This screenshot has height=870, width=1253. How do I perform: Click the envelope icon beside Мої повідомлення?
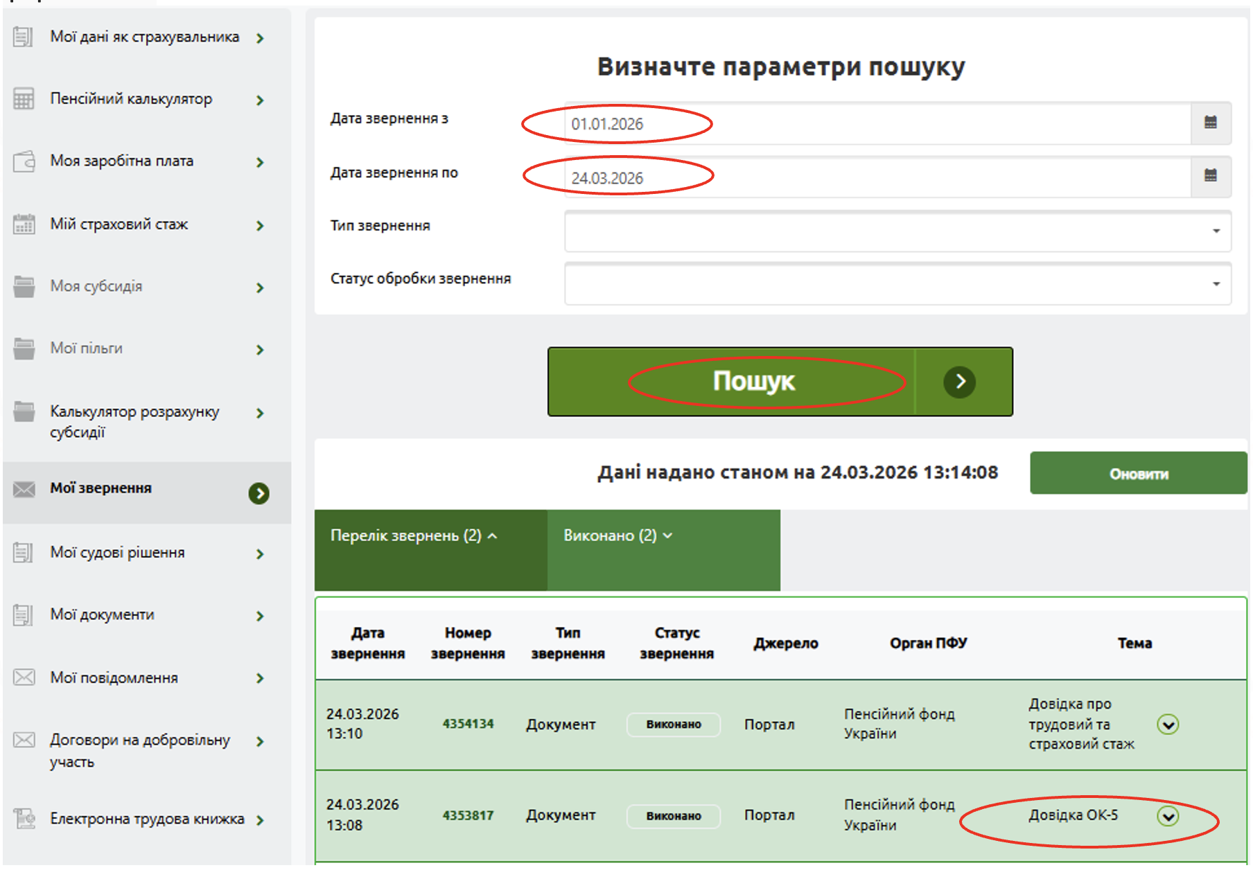pos(24,677)
